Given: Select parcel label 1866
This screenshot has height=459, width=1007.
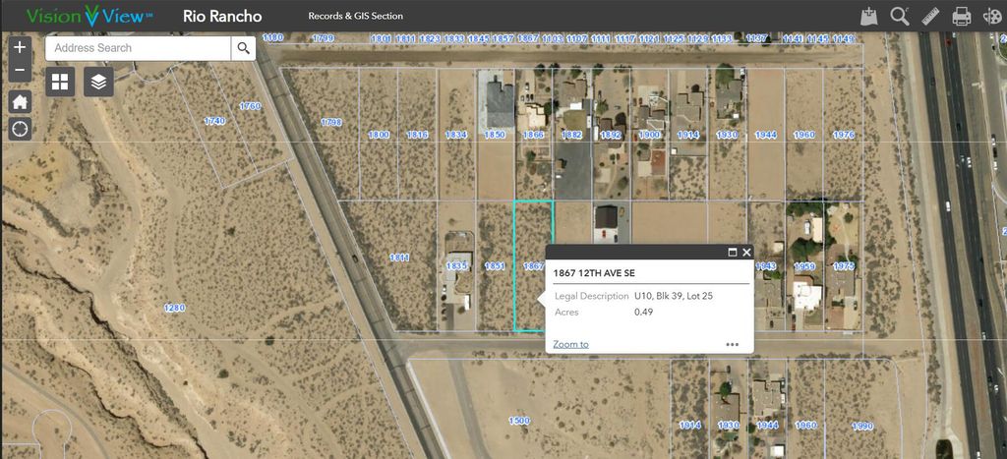Looking at the screenshot, I should click(533, 135).
